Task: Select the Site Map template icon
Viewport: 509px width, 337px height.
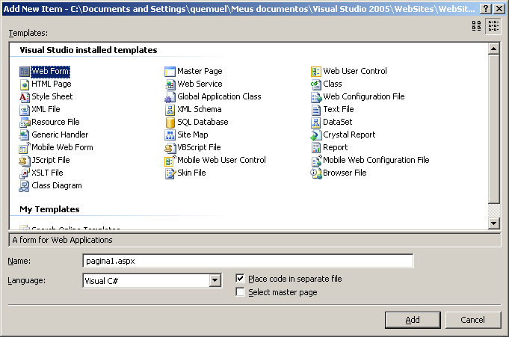Action: point(170,135)
